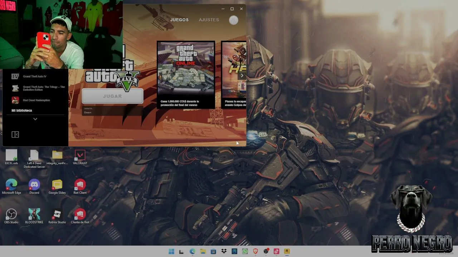Click the JUGAR button
The height and width of the screenshot is (257, 458).
tap(112, 96)
